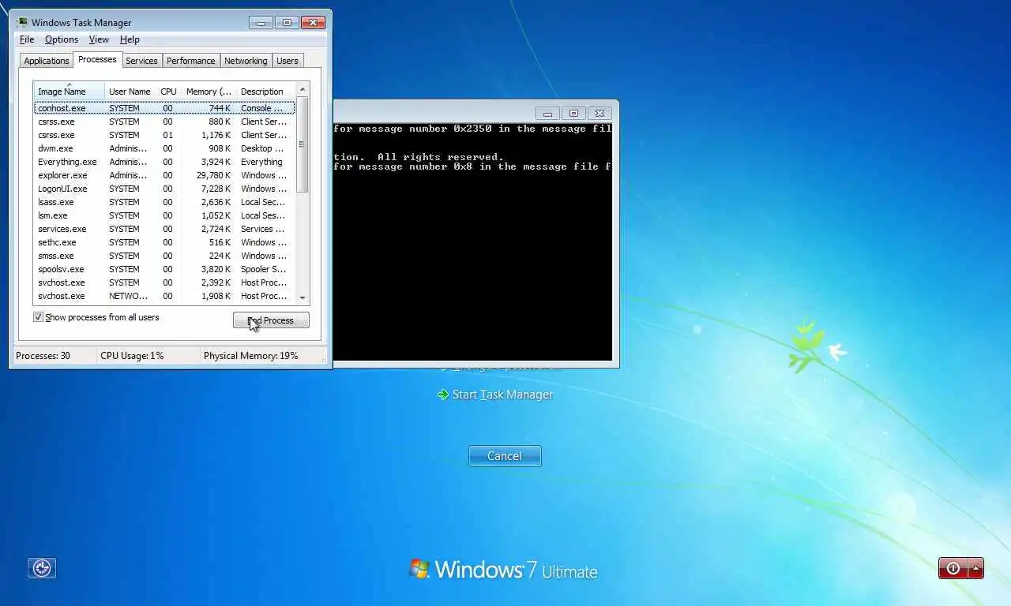Screen dimensions: 1011x606
Task: Sort by User Name column header
Action: [x=130, y=92]
